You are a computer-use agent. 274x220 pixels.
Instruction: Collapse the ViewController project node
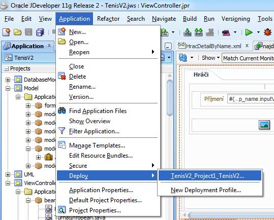(x=8, y=183)
